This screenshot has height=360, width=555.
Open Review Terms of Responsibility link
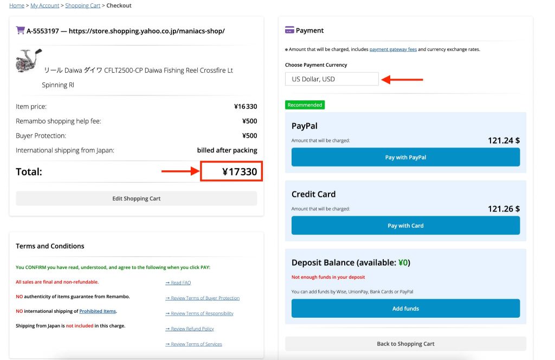tap(199, 313)
